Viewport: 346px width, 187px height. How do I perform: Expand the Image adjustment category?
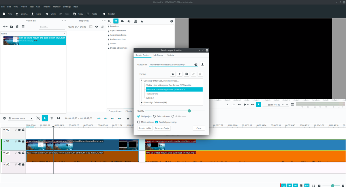[x=109, y=48]
